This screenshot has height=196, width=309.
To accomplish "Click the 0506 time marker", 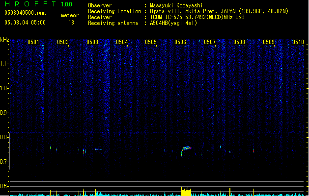I will pos(180,42).
